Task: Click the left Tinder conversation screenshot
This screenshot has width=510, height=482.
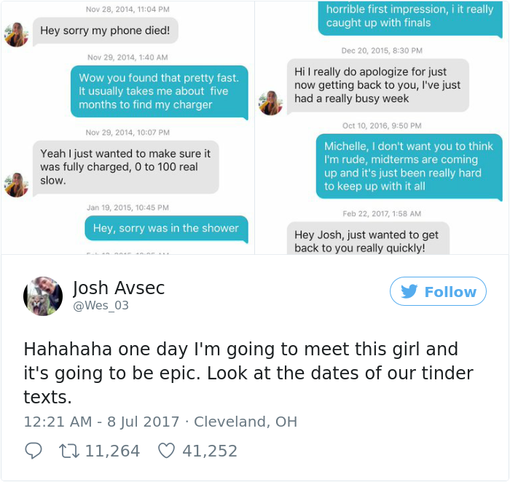Action: click(127, 127)
